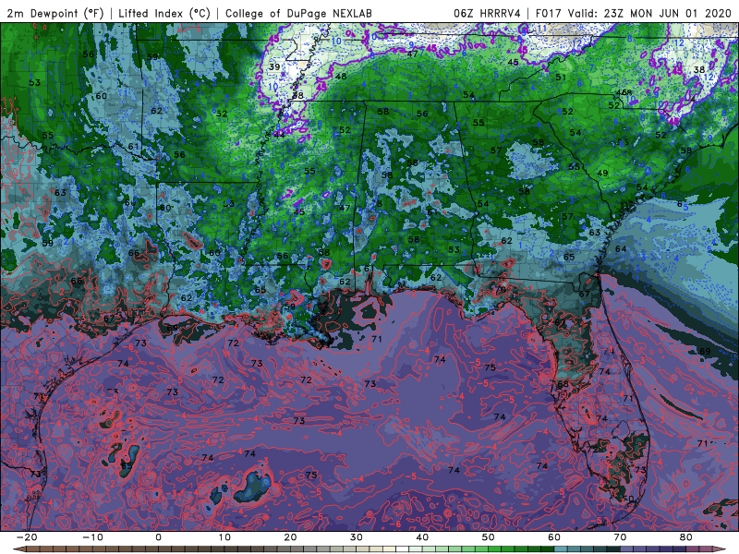Screen dimensions: 739x554
Task: Select the "Valid: 23Z MON JUN 01 2020" timestamp
Action: (x=650, y=13)
